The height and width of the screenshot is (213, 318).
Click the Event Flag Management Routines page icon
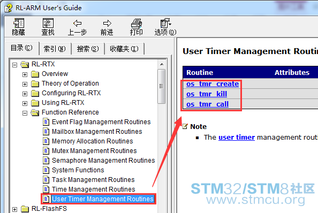(x=46, y=122)
